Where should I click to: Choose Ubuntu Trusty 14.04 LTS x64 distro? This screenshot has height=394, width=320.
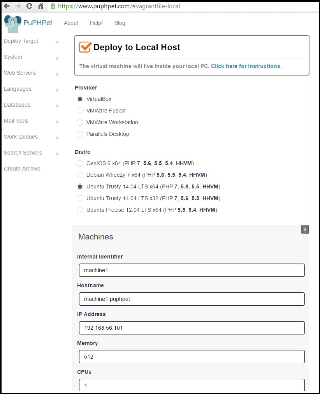[x=80, y=187]
